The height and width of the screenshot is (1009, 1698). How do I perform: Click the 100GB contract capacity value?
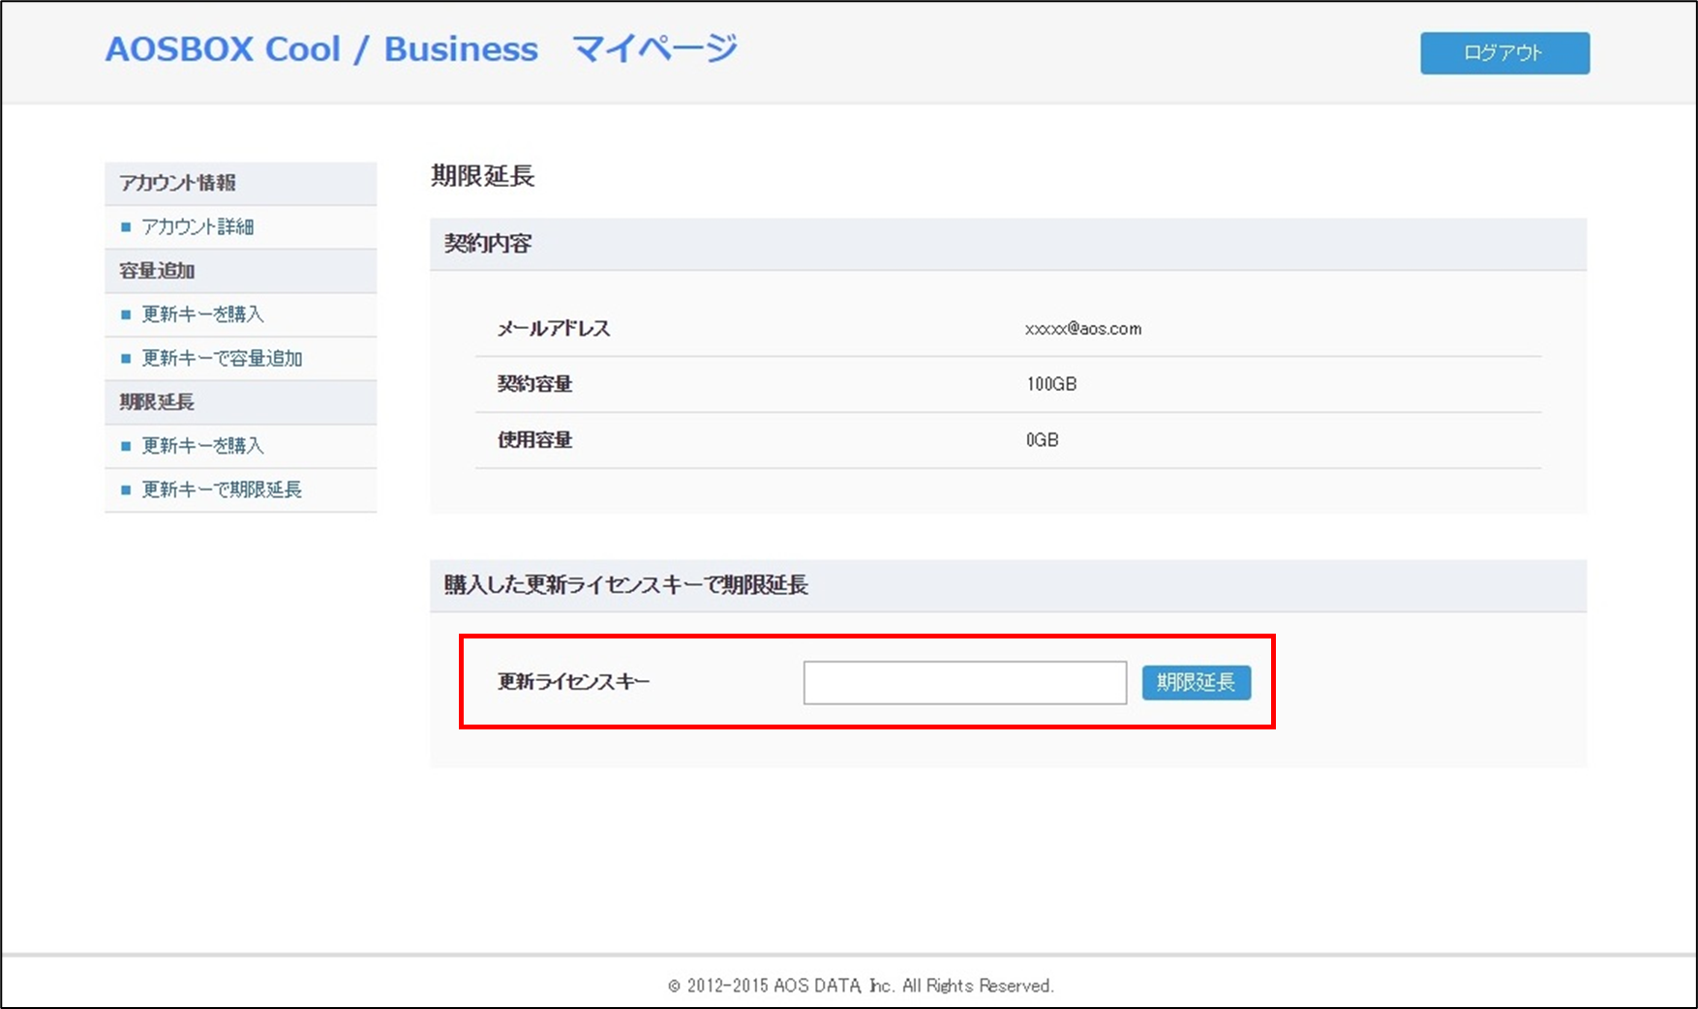(1051, 384)
